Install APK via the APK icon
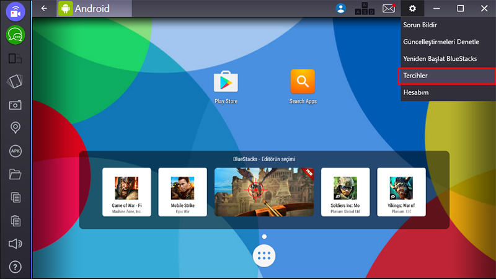The height and width of the screenshot is (279, 496). 15,151
